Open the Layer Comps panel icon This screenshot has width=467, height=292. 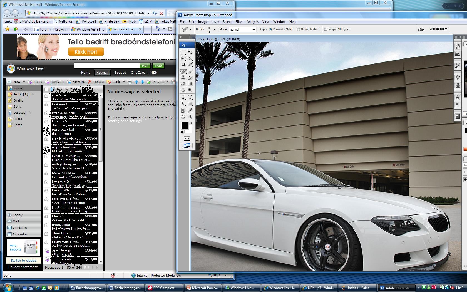[458, 117]
